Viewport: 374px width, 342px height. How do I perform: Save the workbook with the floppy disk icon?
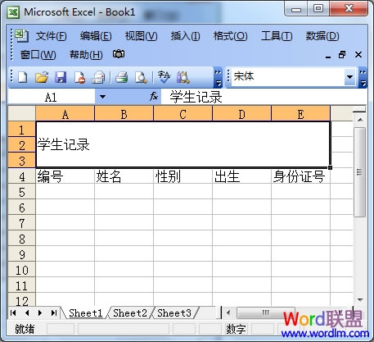61,77
